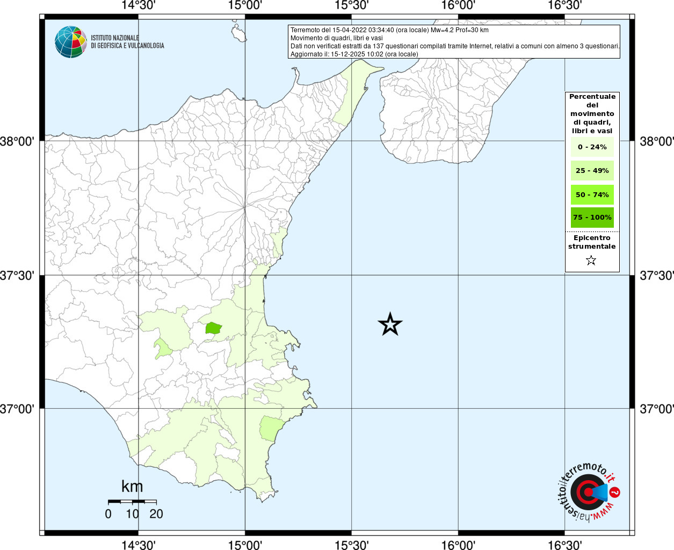Click the scale bar '20' value
The height and width of the screenshot is (550, 674).
[x=156, y=514]
